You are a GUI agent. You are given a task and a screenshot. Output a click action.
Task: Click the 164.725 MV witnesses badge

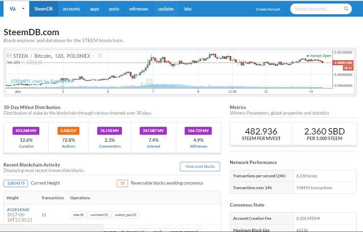coord(198,130)
